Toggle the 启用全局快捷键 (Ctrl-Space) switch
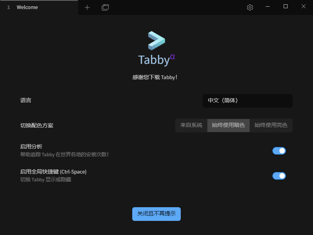 point(279,176)
